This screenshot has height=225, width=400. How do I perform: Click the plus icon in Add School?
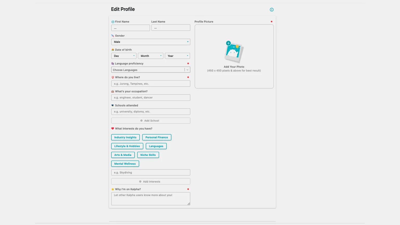point(142,121)
